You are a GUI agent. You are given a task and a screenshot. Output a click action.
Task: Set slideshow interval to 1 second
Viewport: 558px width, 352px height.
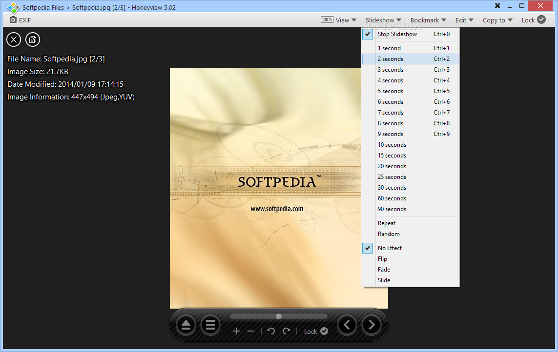(x=410, y=48)
